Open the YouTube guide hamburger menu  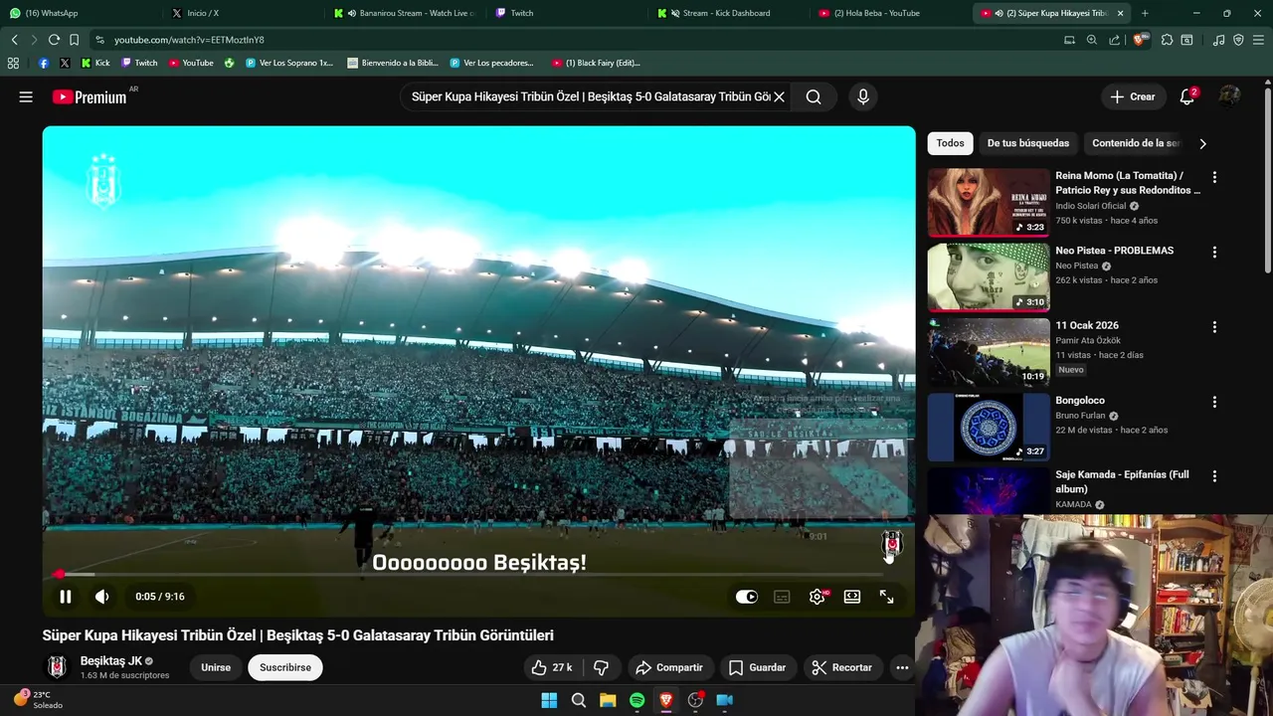pos(26,96)
